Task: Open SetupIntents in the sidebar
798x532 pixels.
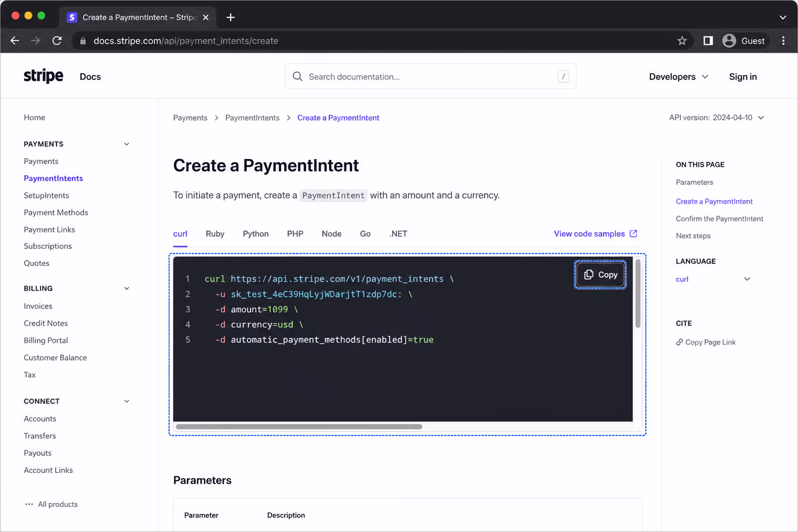Action: [x=46, y=195]
